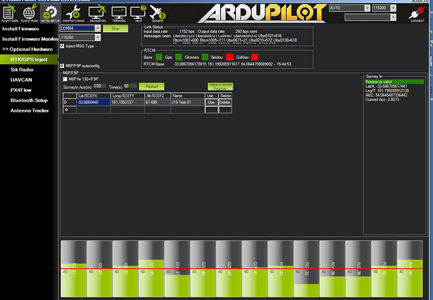The width and height of the screenshot is (433, 300).
Task: Enable the M8P fw 130+/F9P checkbox
Action: 66,79
